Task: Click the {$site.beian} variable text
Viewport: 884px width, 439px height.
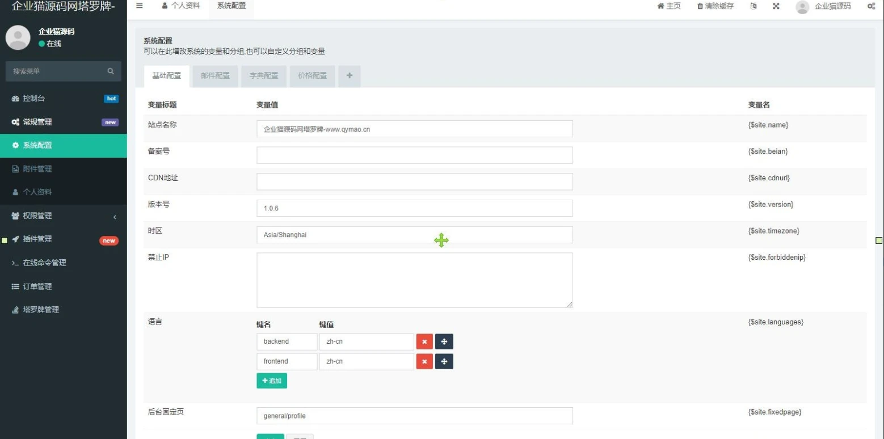Action: 768,151
